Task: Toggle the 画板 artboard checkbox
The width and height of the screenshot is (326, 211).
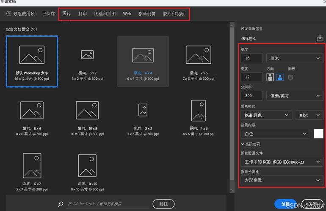Action: click(291, 77)
